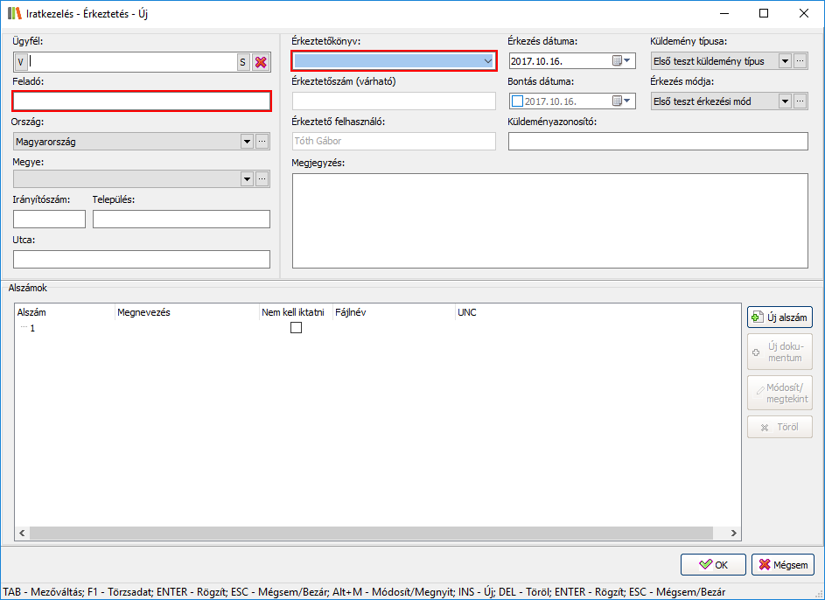Click the V button beside Ügyfél field
The width and height of the screenshot is (825, 600).
coord(21,61)
